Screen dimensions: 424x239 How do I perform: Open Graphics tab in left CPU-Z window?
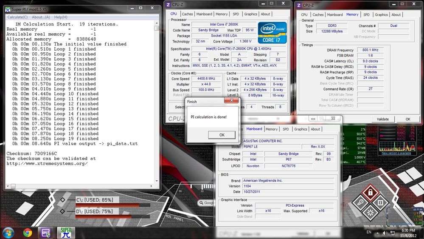[251, 14]
